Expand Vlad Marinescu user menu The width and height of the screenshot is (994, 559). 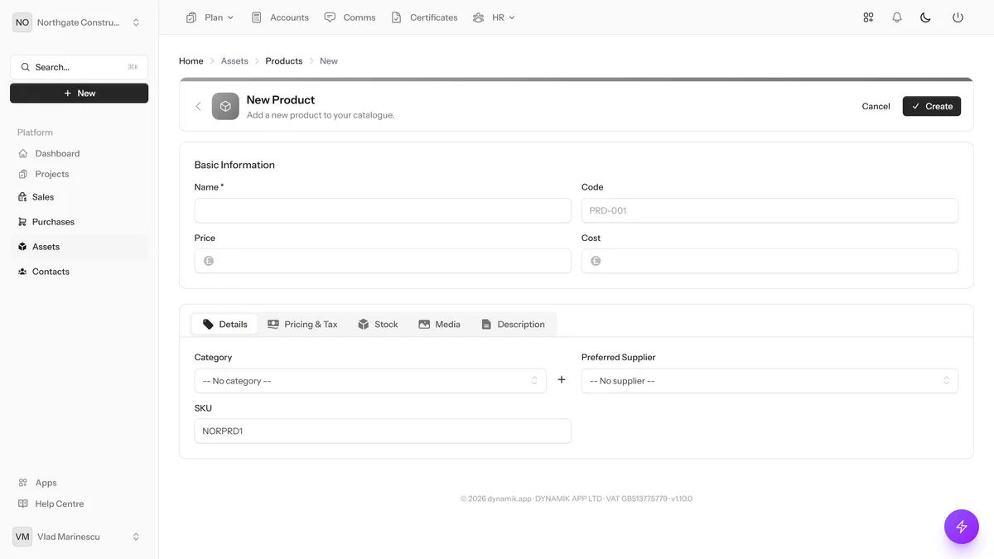pos(79,537)
